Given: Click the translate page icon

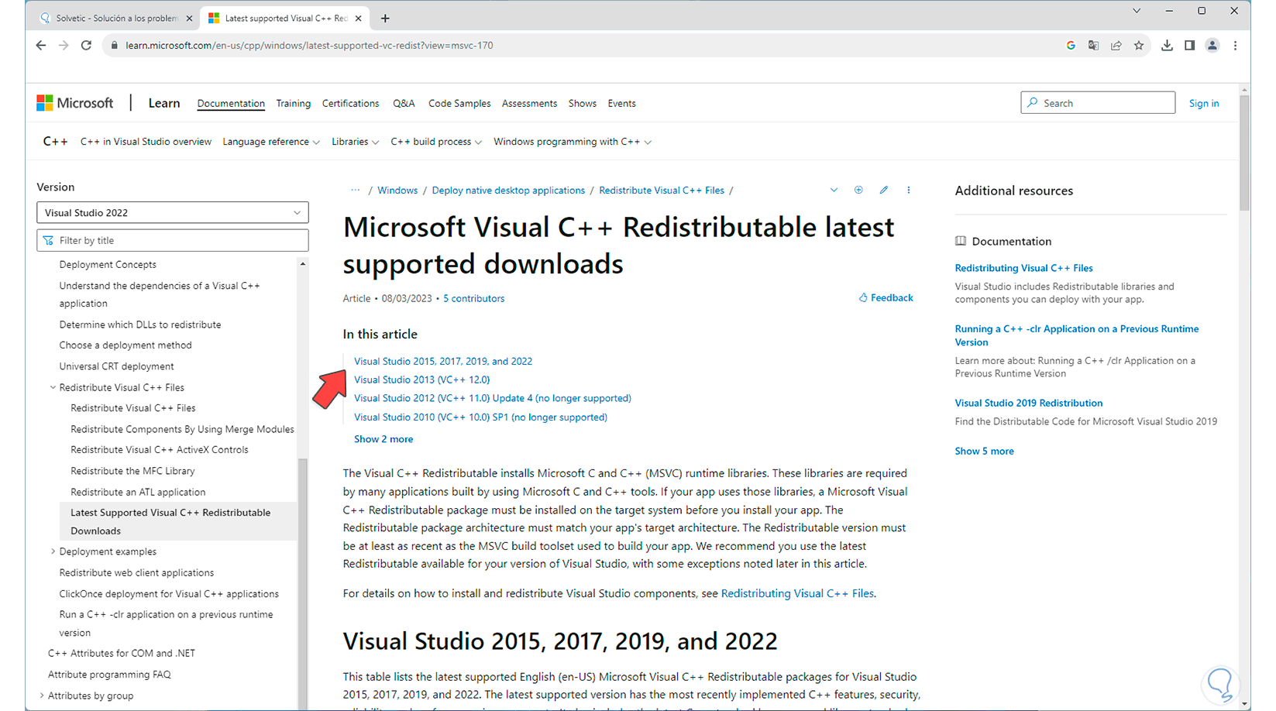Looking at the screenshot, I should pyautogui.click(x=1093, y=46).
